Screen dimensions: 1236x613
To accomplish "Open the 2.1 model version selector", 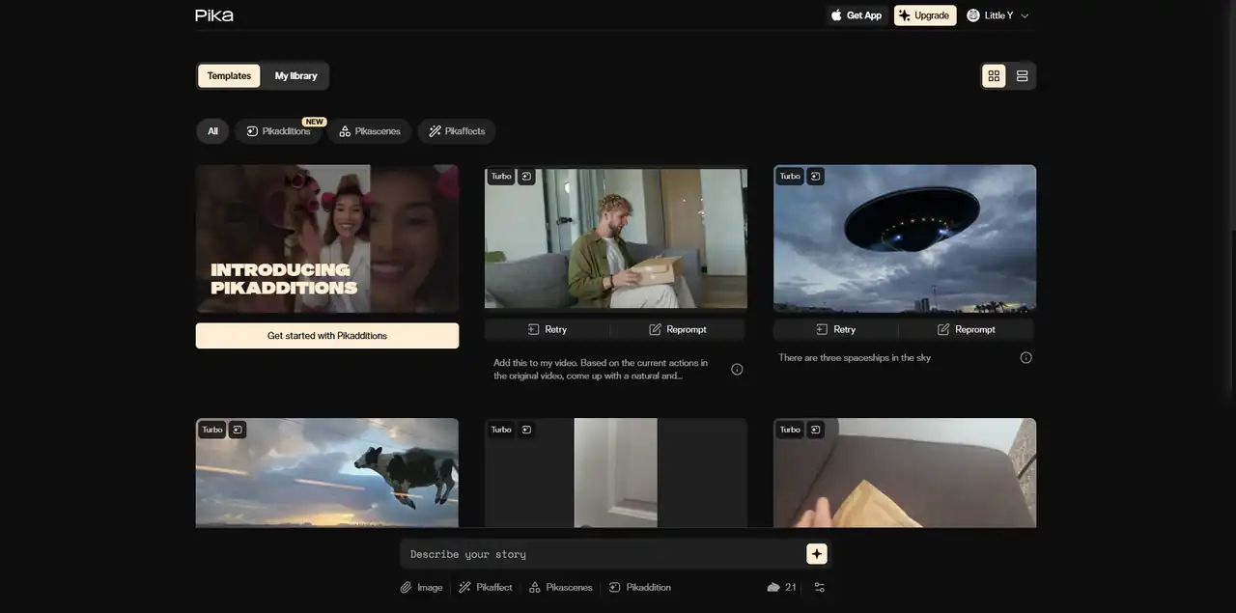I will click(781, 587).
